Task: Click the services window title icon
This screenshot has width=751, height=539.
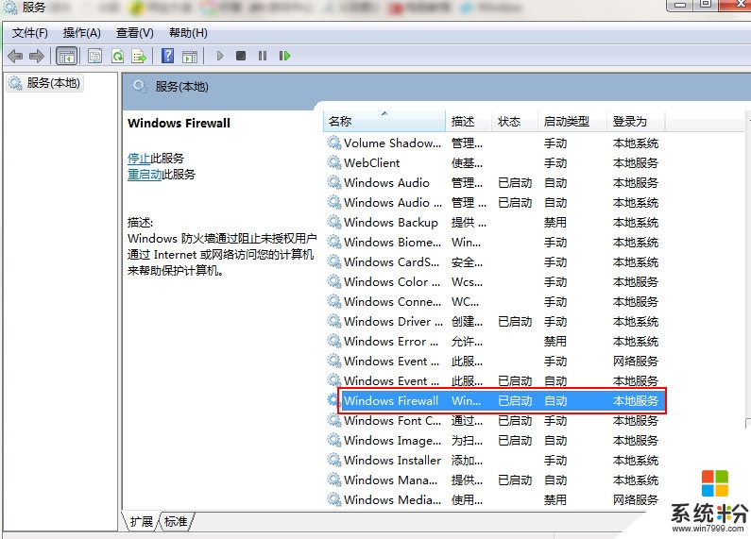Action: tap(10, 7)
